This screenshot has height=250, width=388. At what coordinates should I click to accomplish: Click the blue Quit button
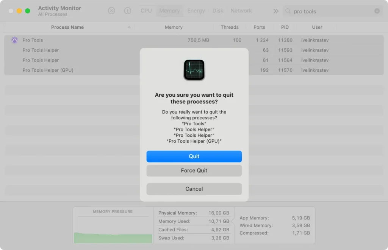(x=194, y=156)
